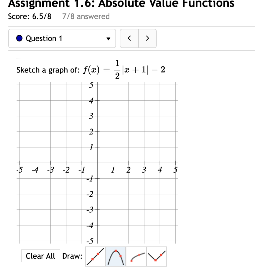
Task: Click the left chevron to go back
Action: (x=129, y=38)
